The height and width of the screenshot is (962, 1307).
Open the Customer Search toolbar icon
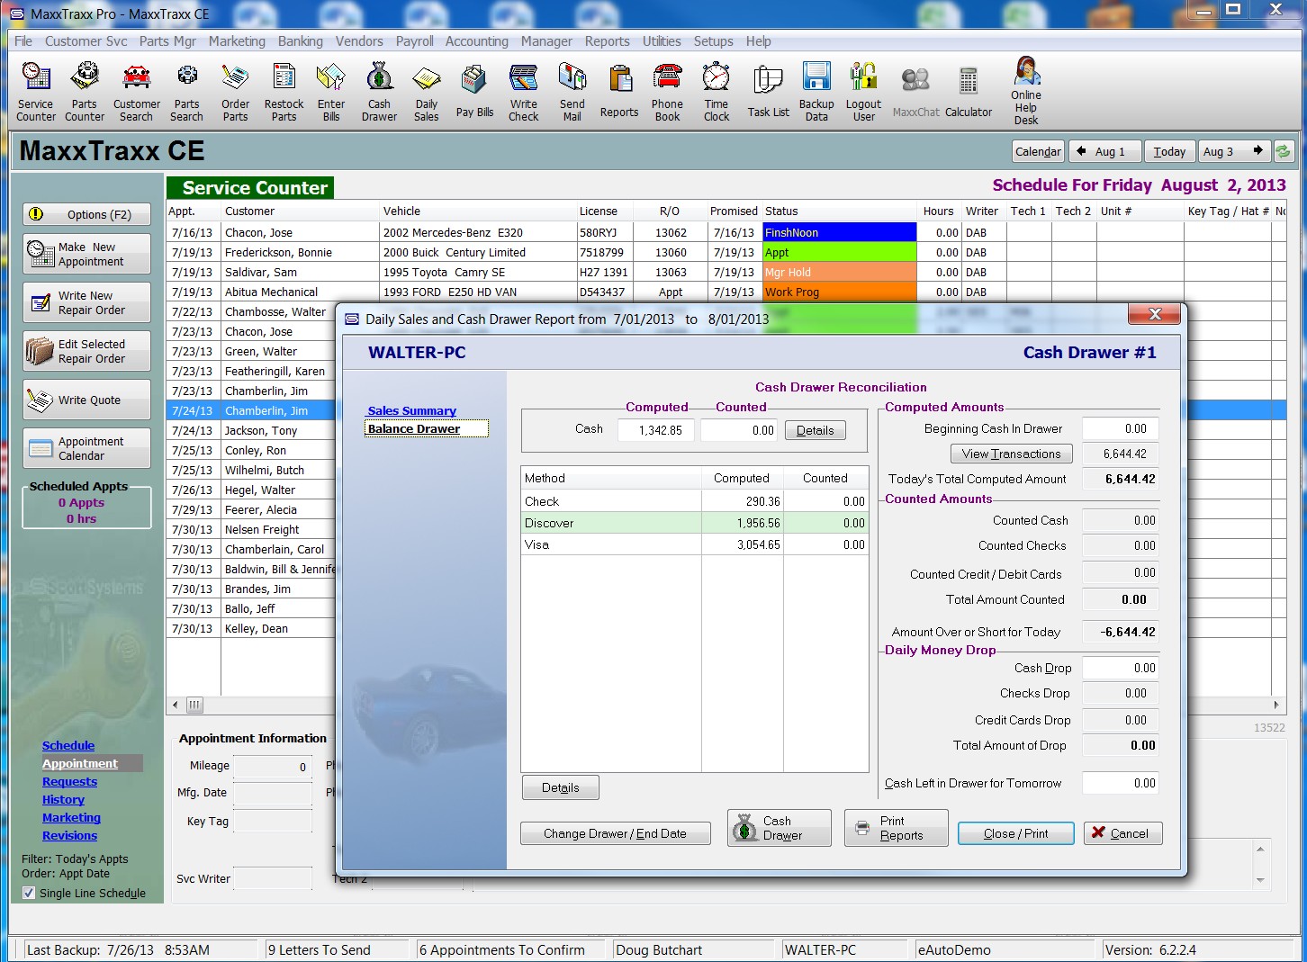(x=137, y=92)
